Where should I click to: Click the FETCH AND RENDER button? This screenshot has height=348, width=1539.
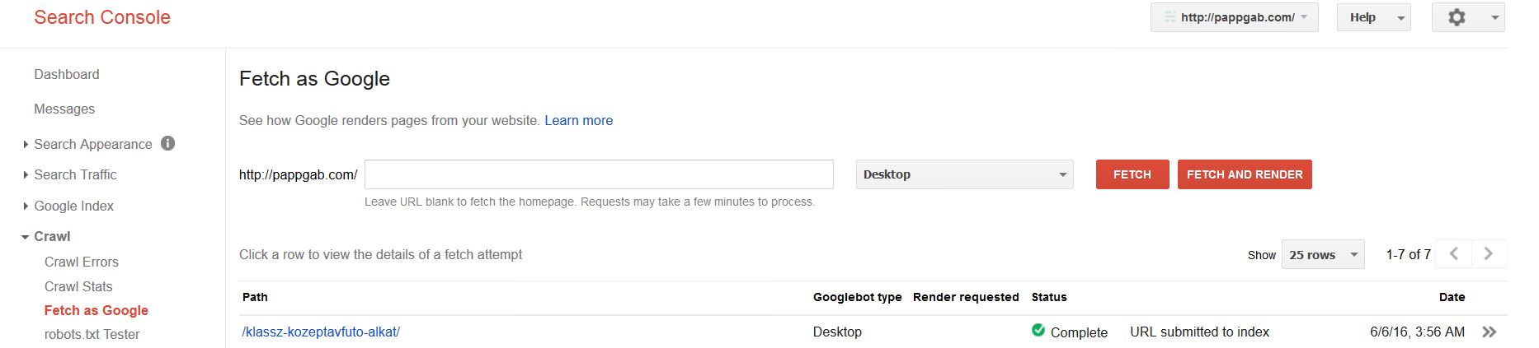coord(1245,174)
